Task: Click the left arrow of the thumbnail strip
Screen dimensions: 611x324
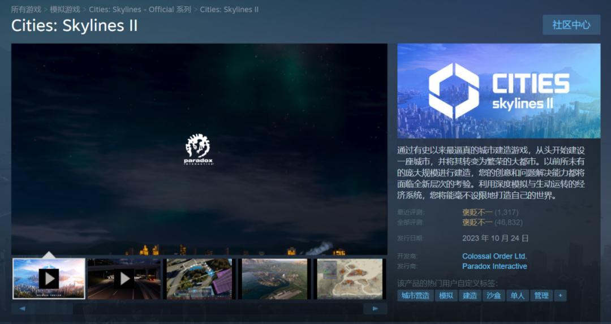Action: pos(22,309)
